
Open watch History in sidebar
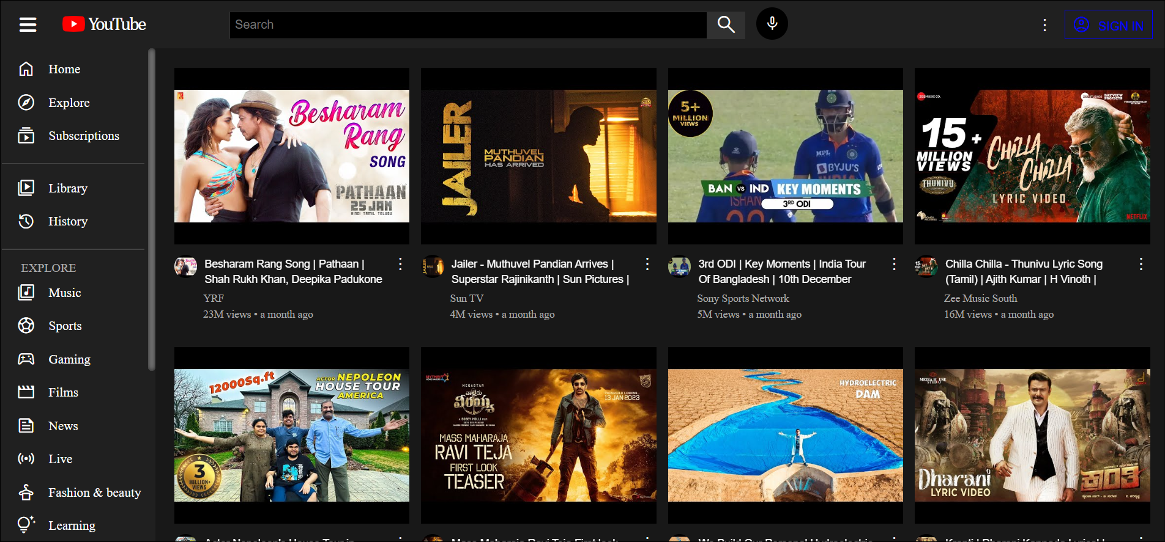pos(67,221)
